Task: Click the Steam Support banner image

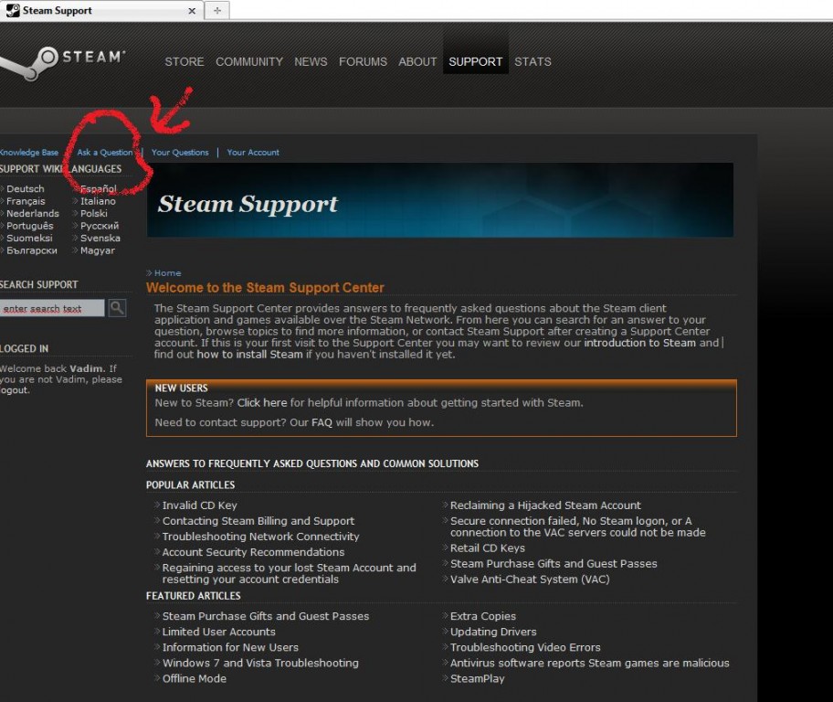Action: 440,200
